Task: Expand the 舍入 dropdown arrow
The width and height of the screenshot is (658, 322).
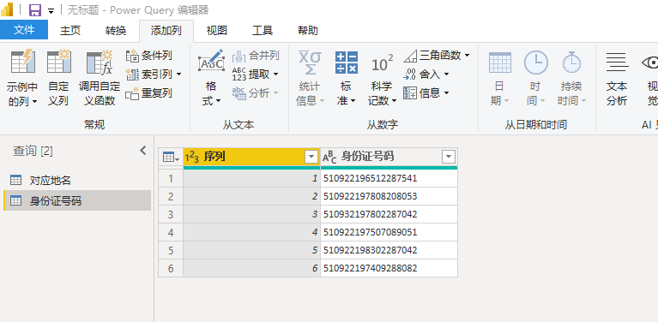Action: 446,75
